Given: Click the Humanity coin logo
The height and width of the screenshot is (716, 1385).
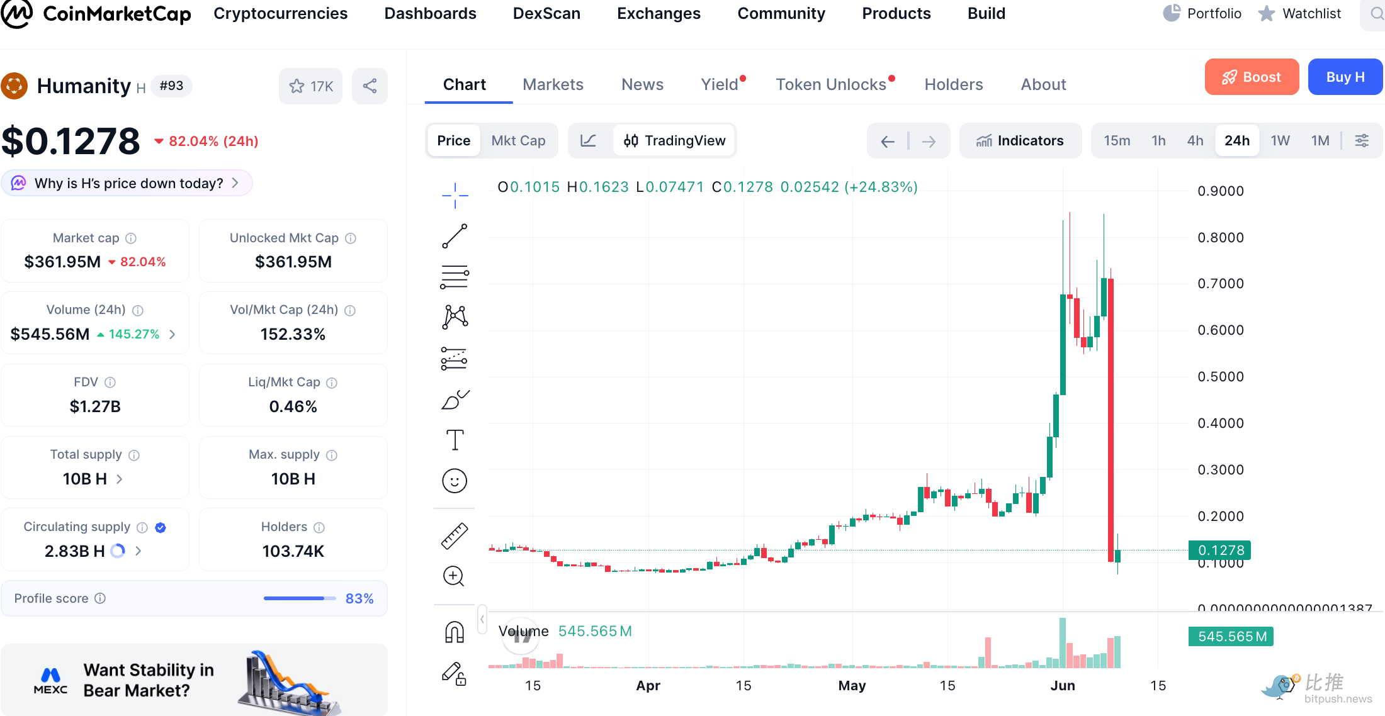Looking at the screenshot, I should pos(14,86).
